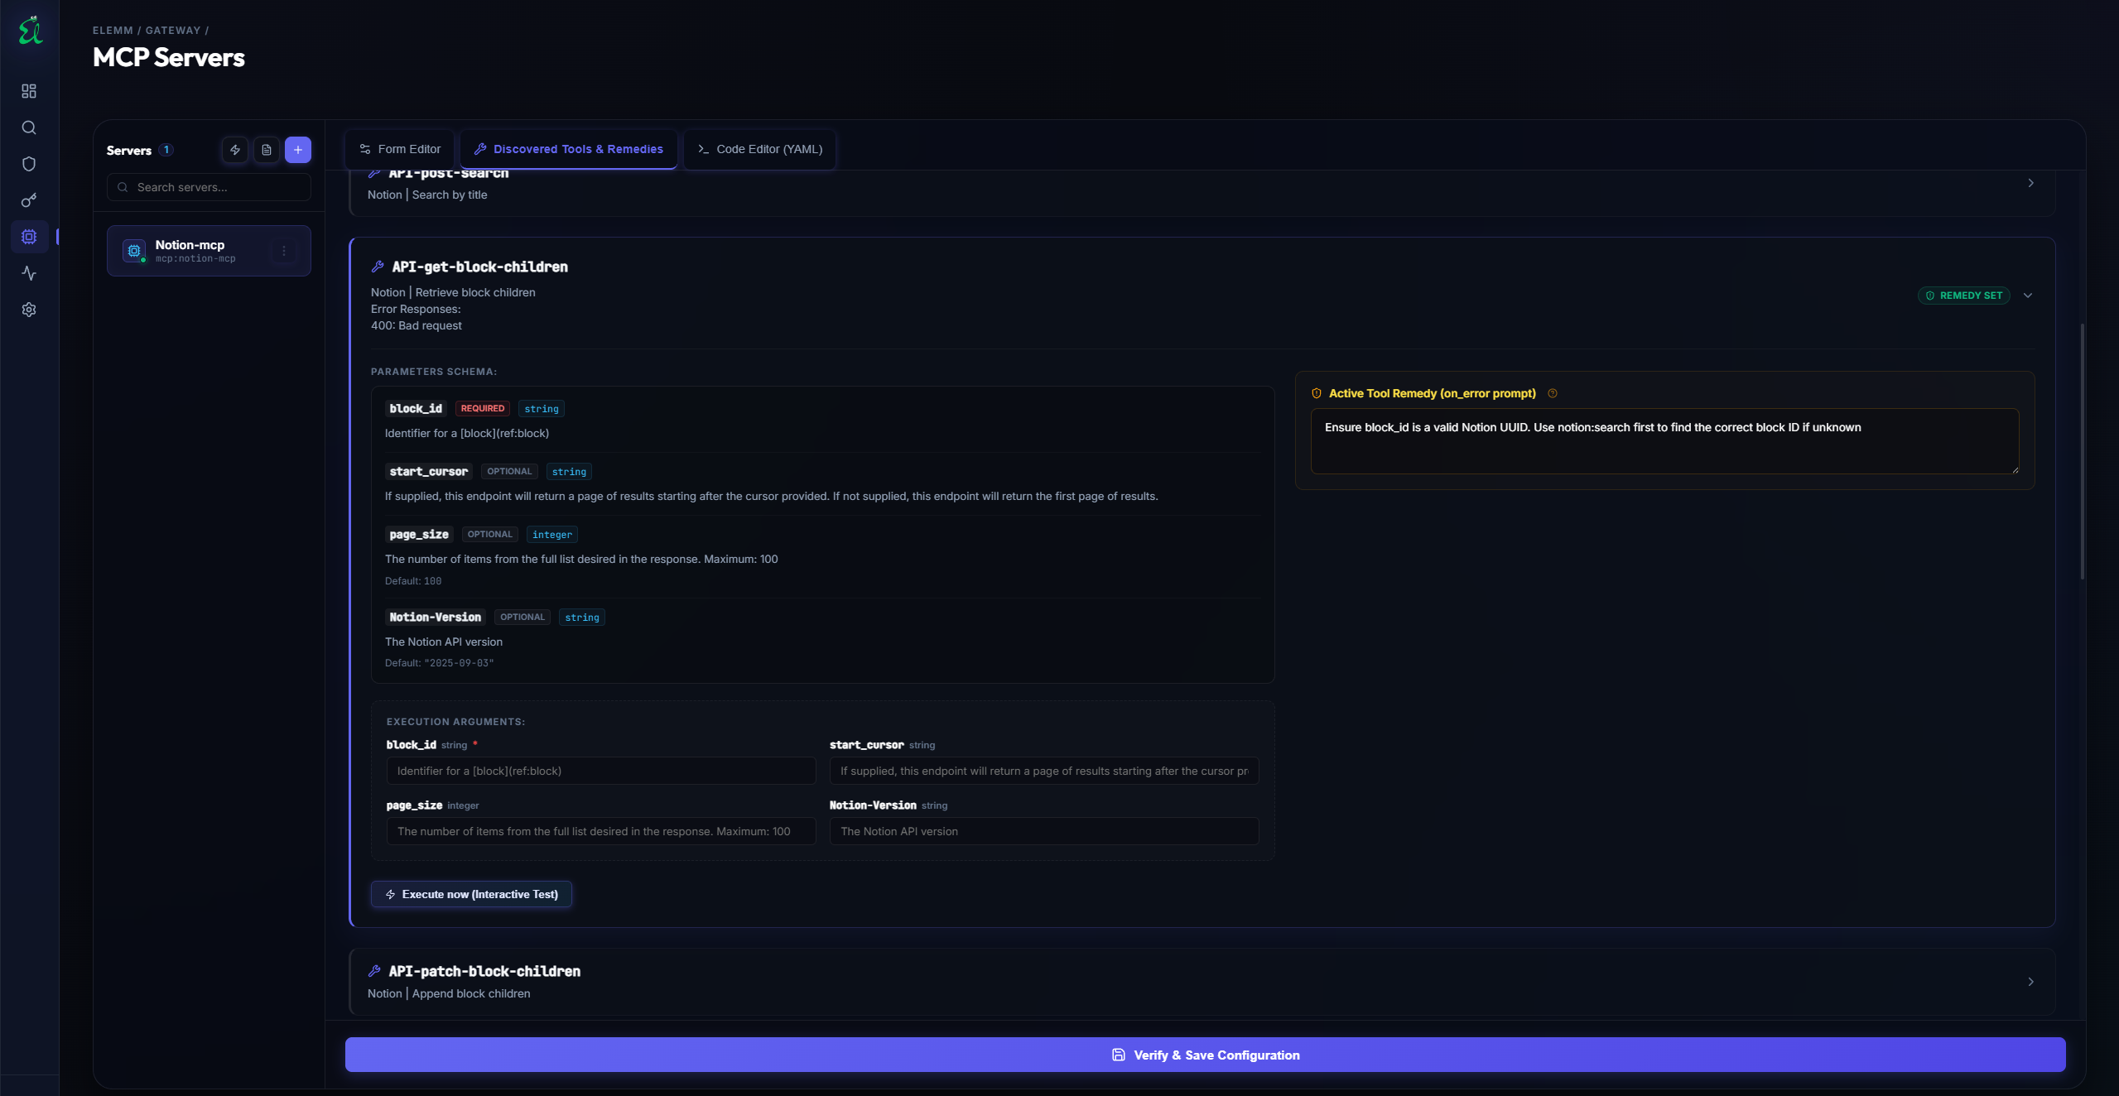The height and width of the screenshot is (1096, 2119).
Task: Click the integer type tag for page_size
Action: [552, 535]
